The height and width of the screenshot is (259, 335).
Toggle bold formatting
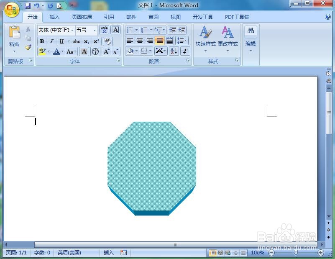(42, 41)
